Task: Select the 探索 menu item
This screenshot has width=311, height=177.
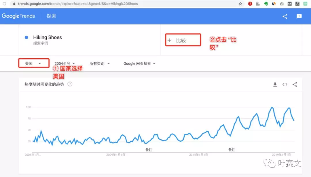Action: 51,16
